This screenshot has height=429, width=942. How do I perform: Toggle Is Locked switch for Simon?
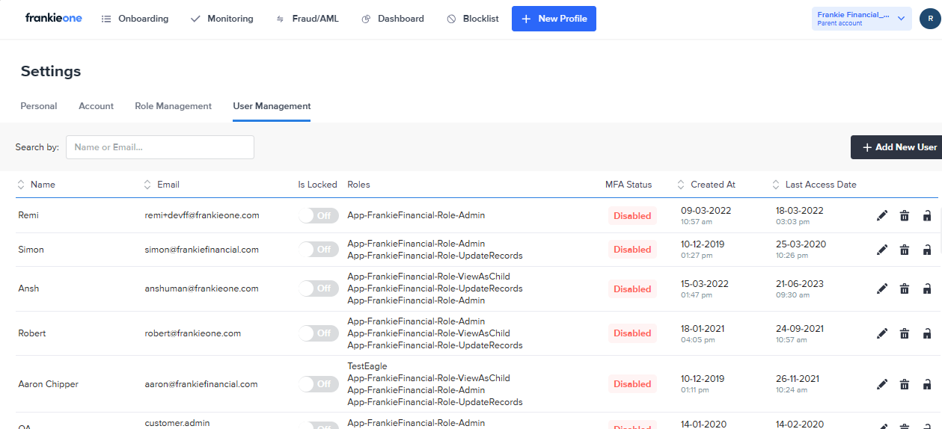[x=318, y=250]
